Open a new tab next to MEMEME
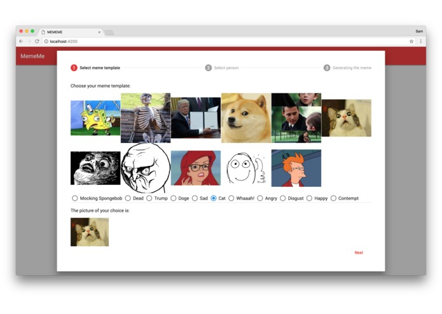Screen dimensions: 442x314 109,32
